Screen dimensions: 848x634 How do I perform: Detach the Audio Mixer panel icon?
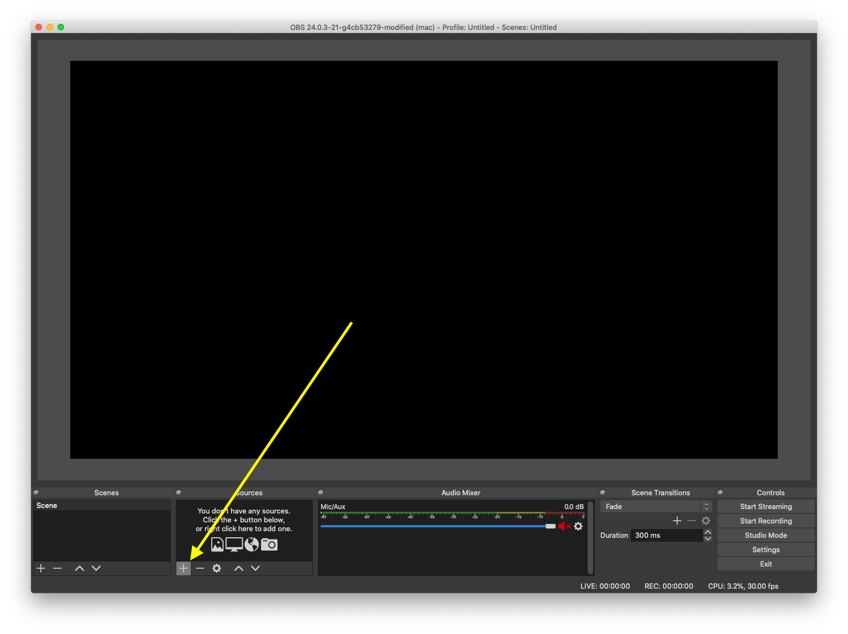click(x=321, y=492)
